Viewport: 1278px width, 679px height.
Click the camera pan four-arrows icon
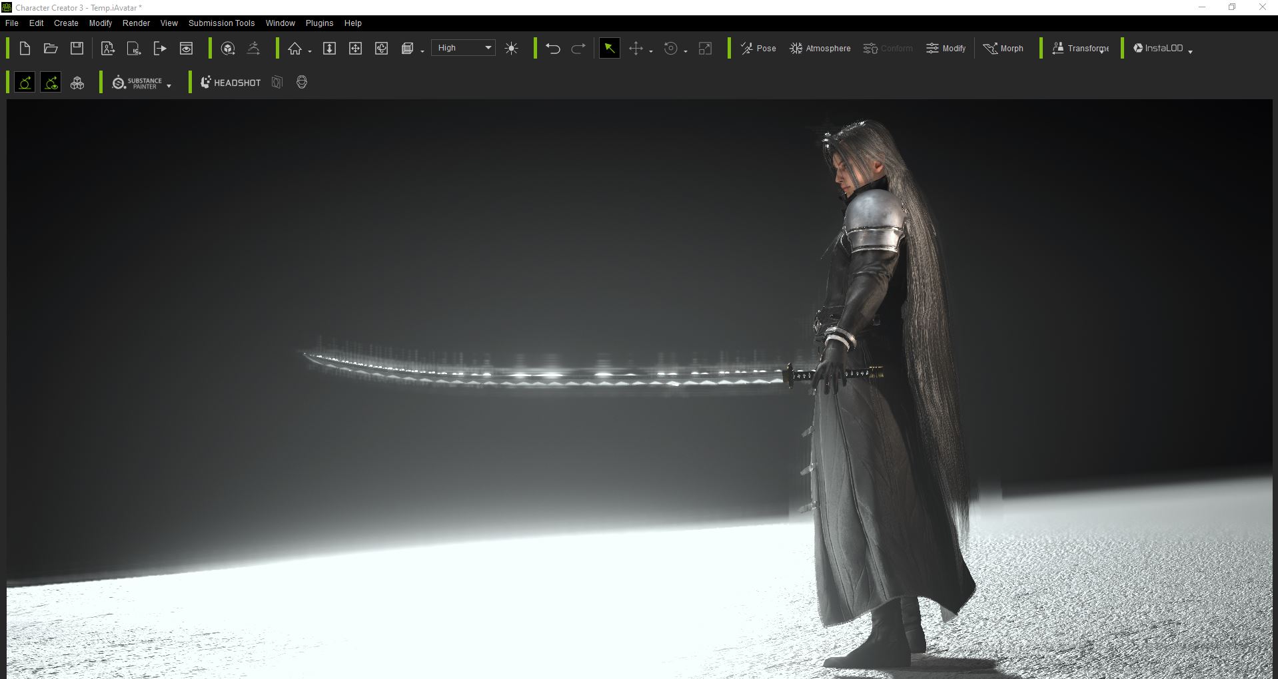(x=355, y=48)
